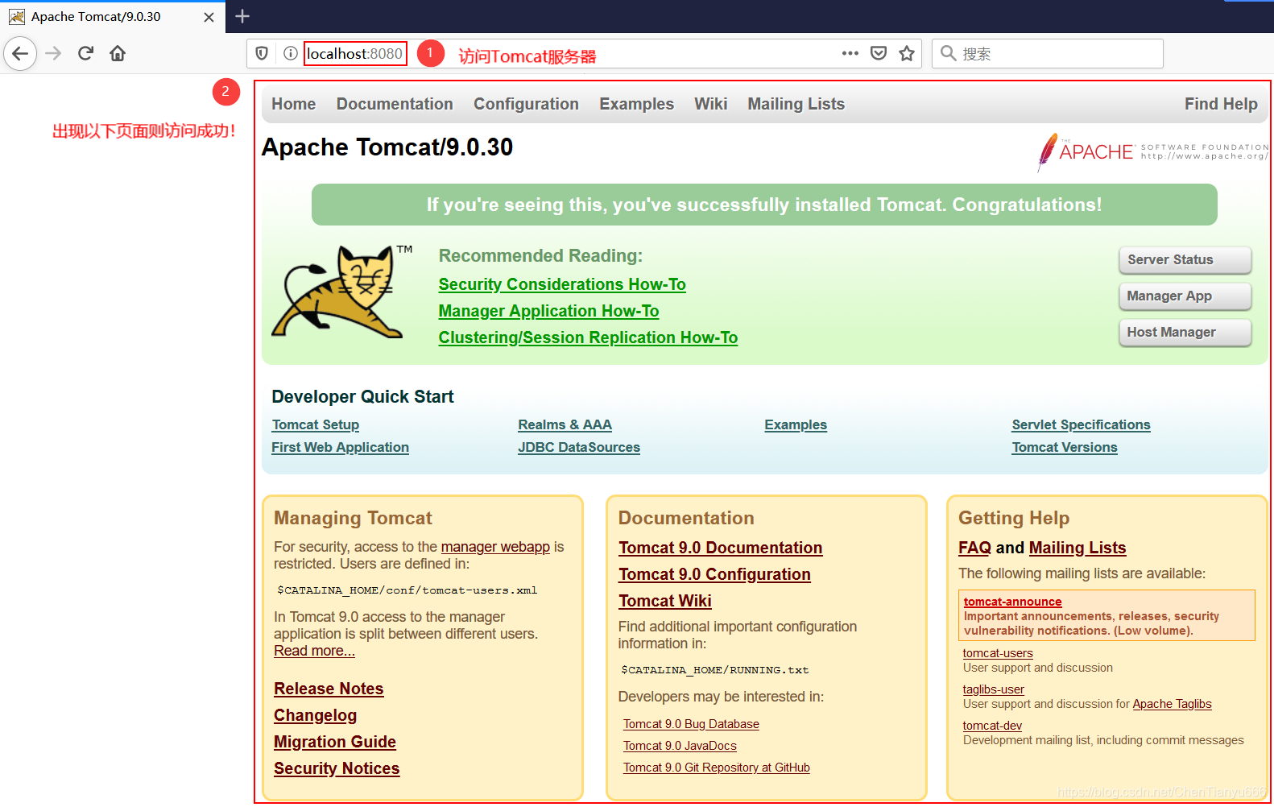The width and height of the screenshot is (1274, 807).
Task: Open the Migration Guide link
Action: (x=335, y=742)
